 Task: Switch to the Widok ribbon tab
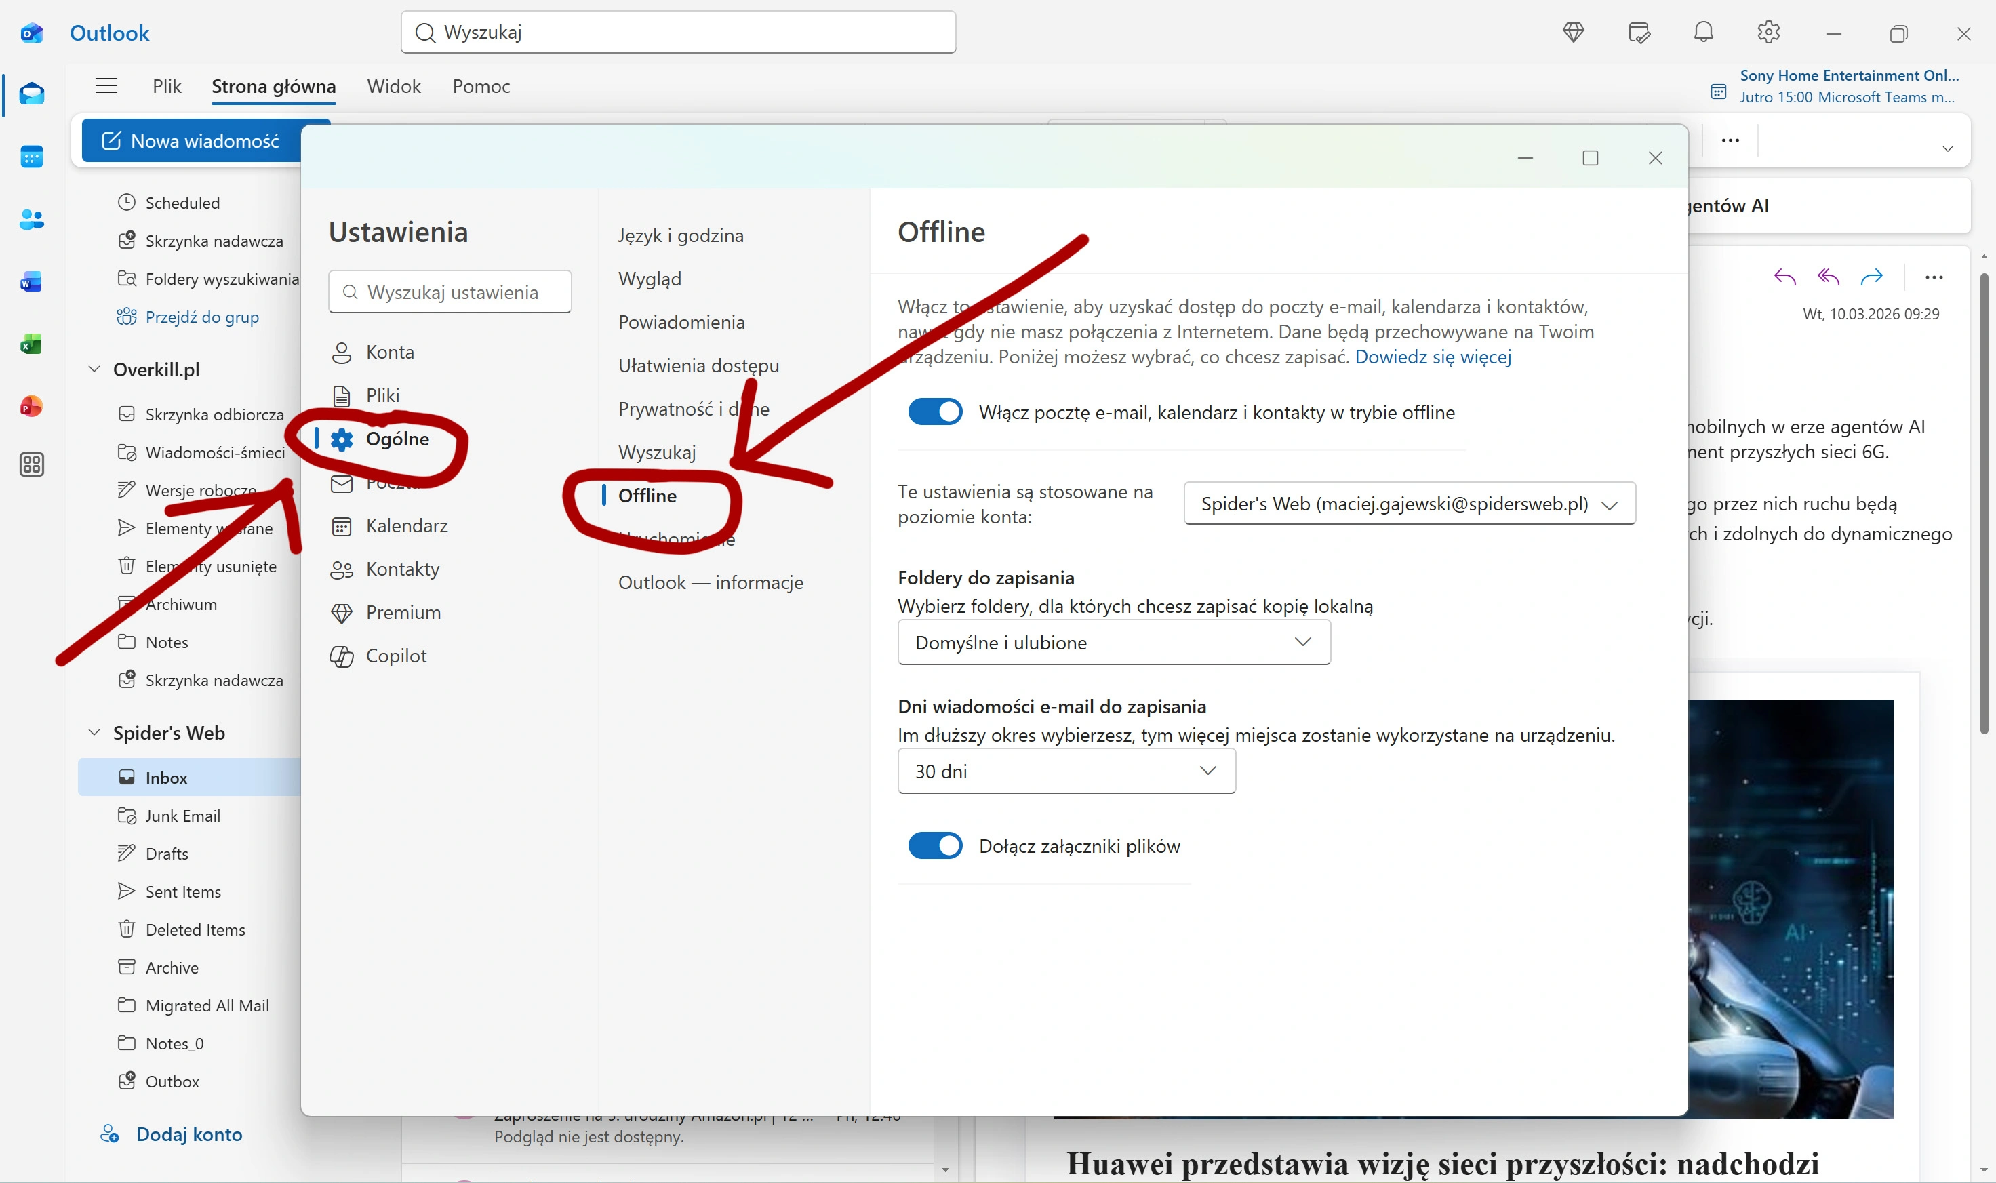tap(394, 86)
